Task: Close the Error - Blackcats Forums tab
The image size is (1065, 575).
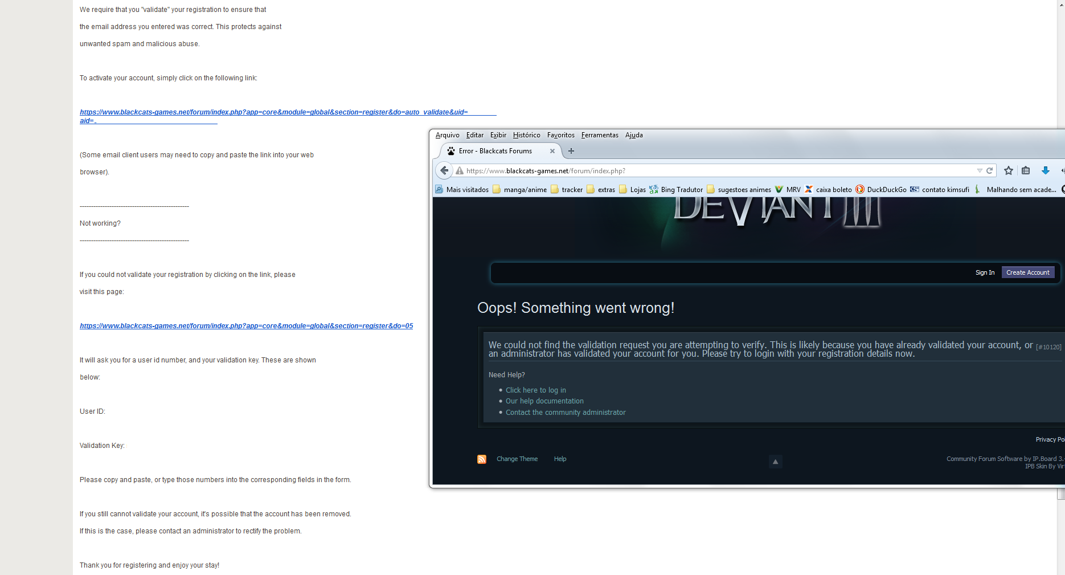Action: click(552, 151)
